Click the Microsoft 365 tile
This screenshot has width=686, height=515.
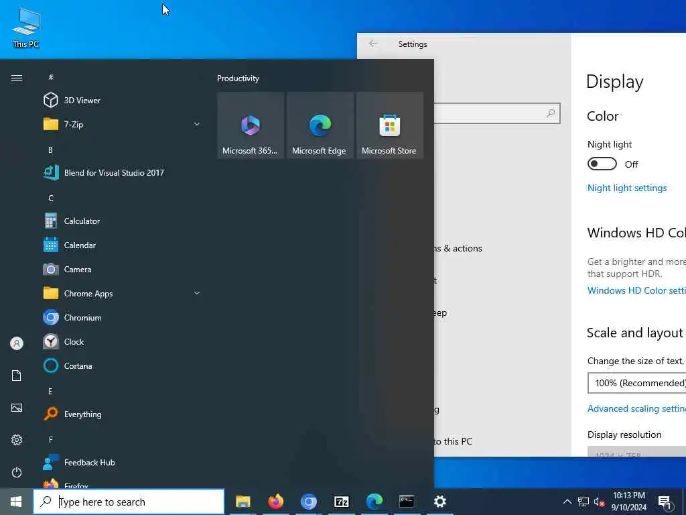click(x=251, y=125)
